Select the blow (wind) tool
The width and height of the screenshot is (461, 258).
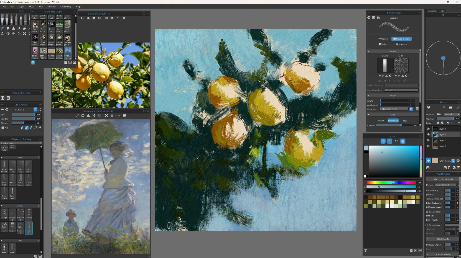(13, 33)
